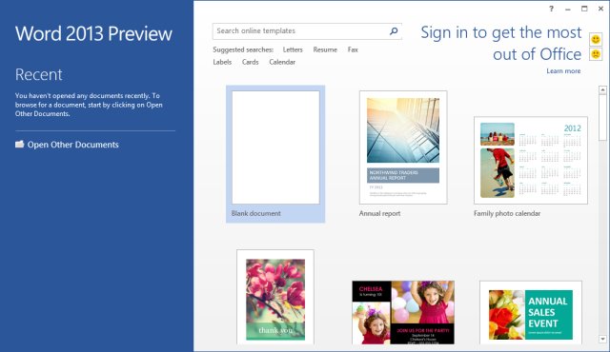
Task: Click the smiley face feedback icon
Action: click(596, 39)
